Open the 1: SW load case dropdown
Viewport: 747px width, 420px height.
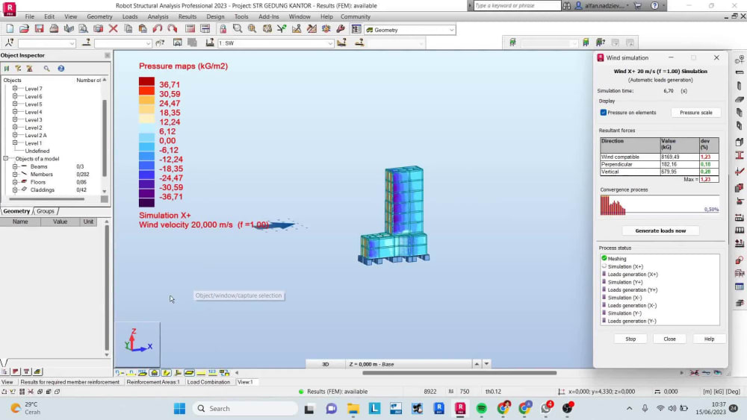[x=329, y=43]
